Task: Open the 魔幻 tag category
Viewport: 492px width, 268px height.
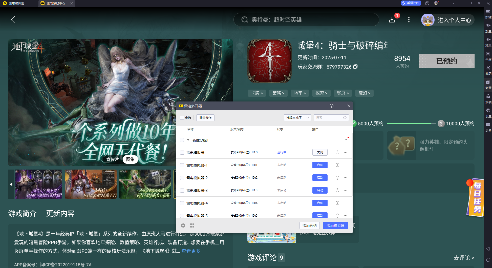Action: click(x=365, y=93)
